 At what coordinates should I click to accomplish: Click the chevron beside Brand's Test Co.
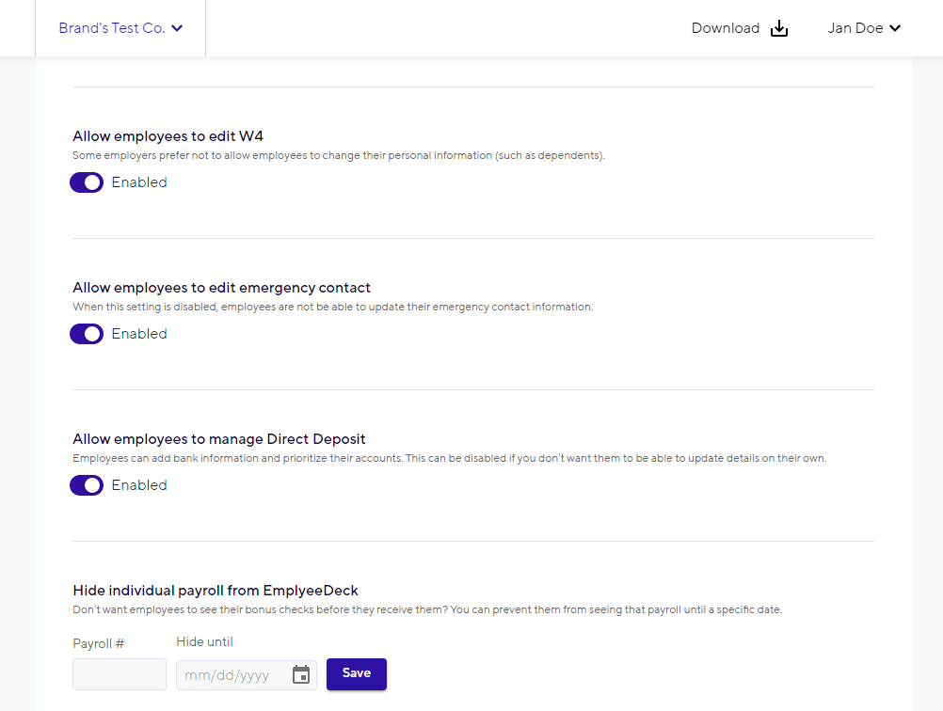click(177, 28)
